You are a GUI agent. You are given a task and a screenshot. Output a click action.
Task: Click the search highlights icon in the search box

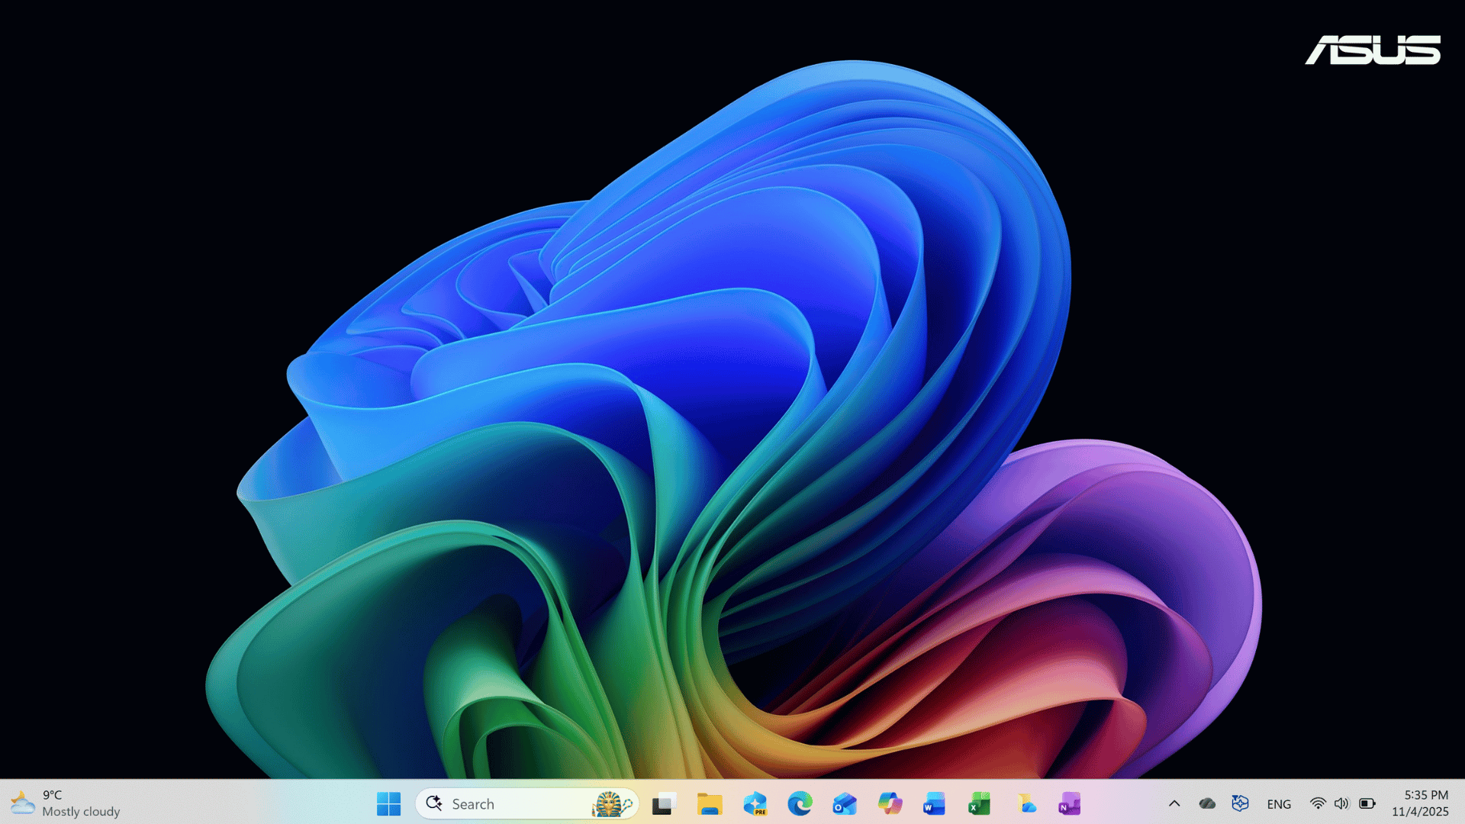click(614, 803)
